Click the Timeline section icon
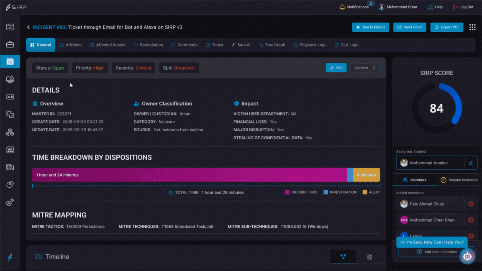Viewport: 482px width, 271px height. [38, 256]
